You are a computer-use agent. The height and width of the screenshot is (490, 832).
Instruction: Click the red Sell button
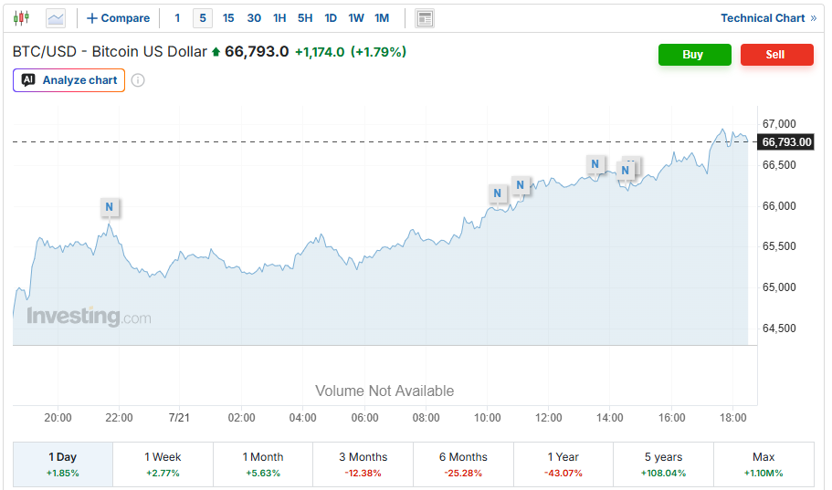point(777,55)
